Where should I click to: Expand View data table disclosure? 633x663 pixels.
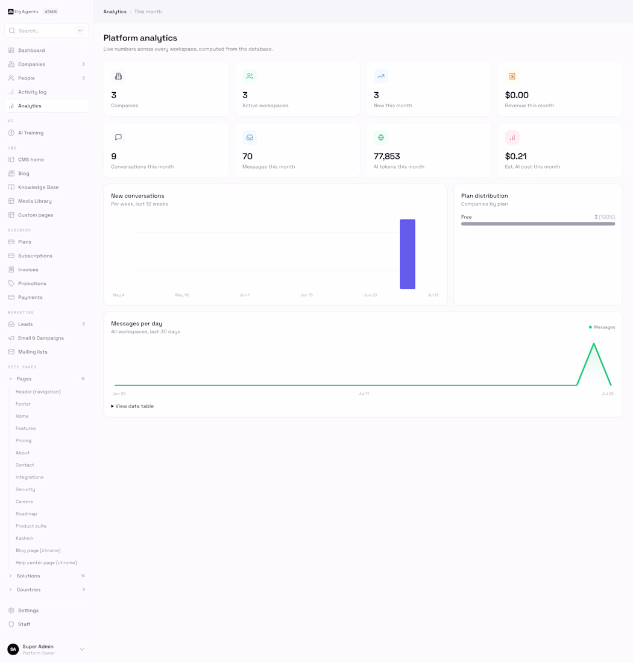133,406
